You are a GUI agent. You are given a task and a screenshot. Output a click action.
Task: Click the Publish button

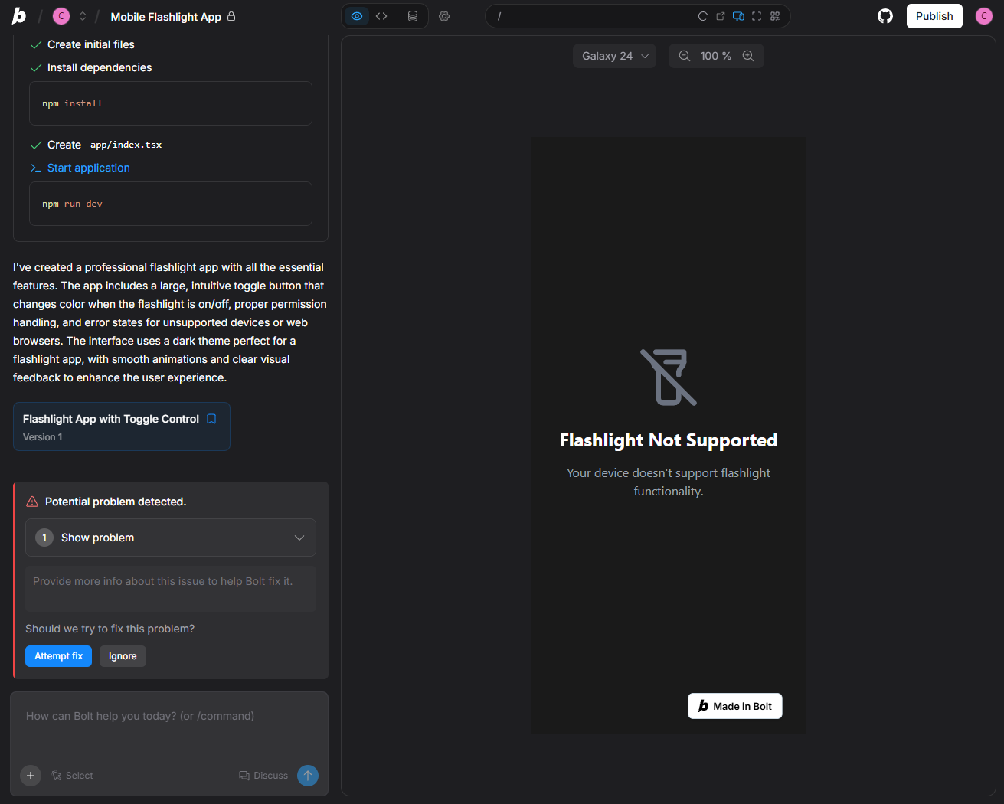pyautogui.click(x=934, y=15)
